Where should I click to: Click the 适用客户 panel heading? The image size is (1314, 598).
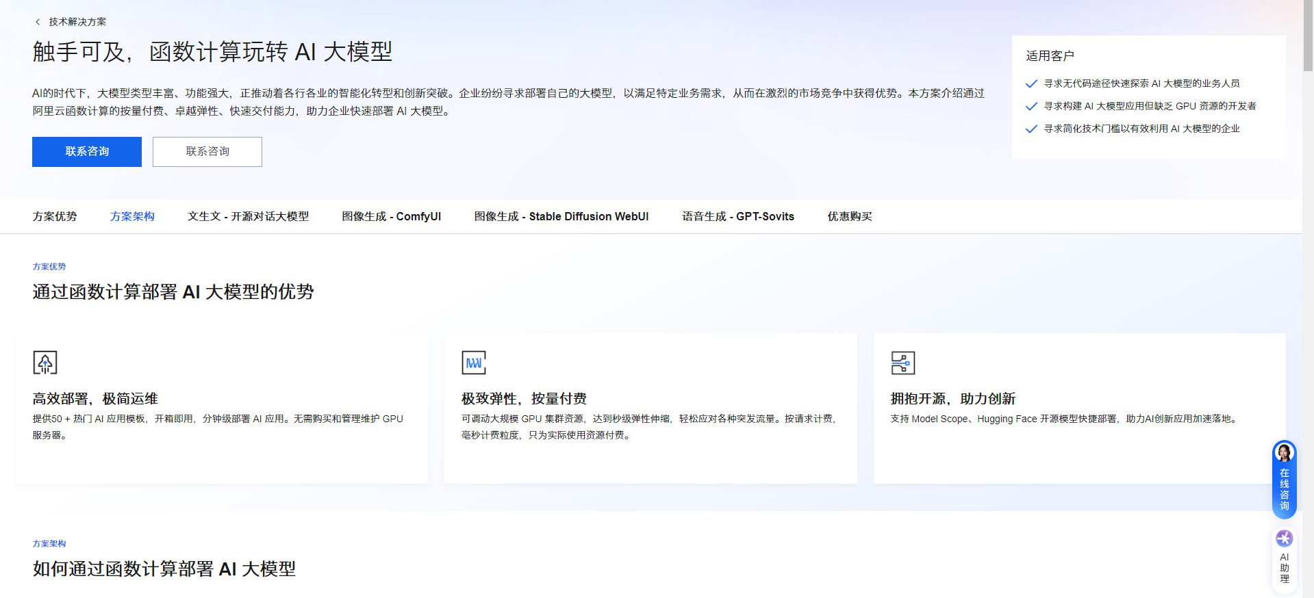(1050, 55)
